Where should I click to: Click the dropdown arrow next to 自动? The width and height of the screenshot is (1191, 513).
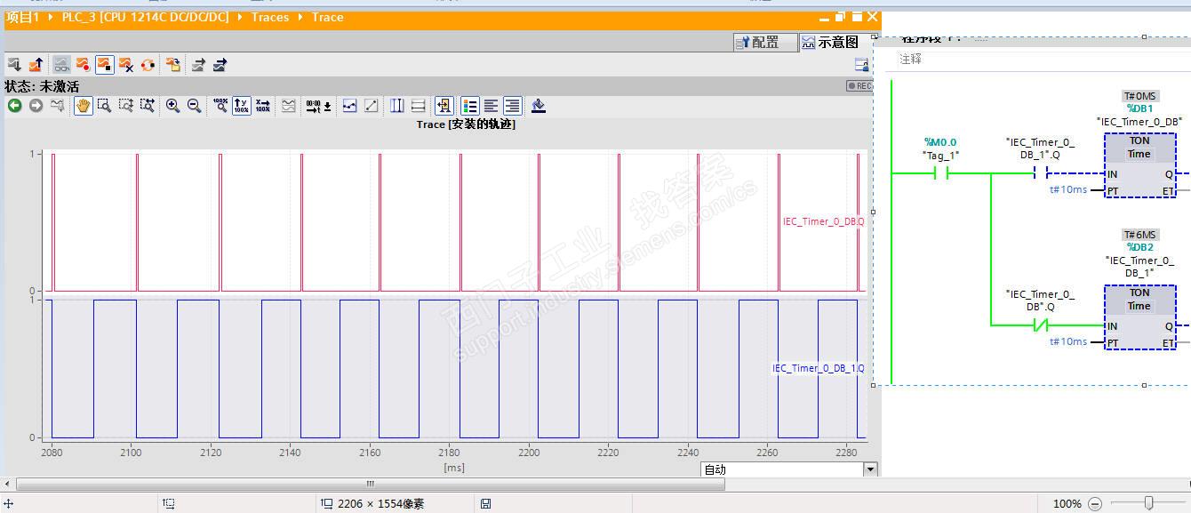click(870, 469)
